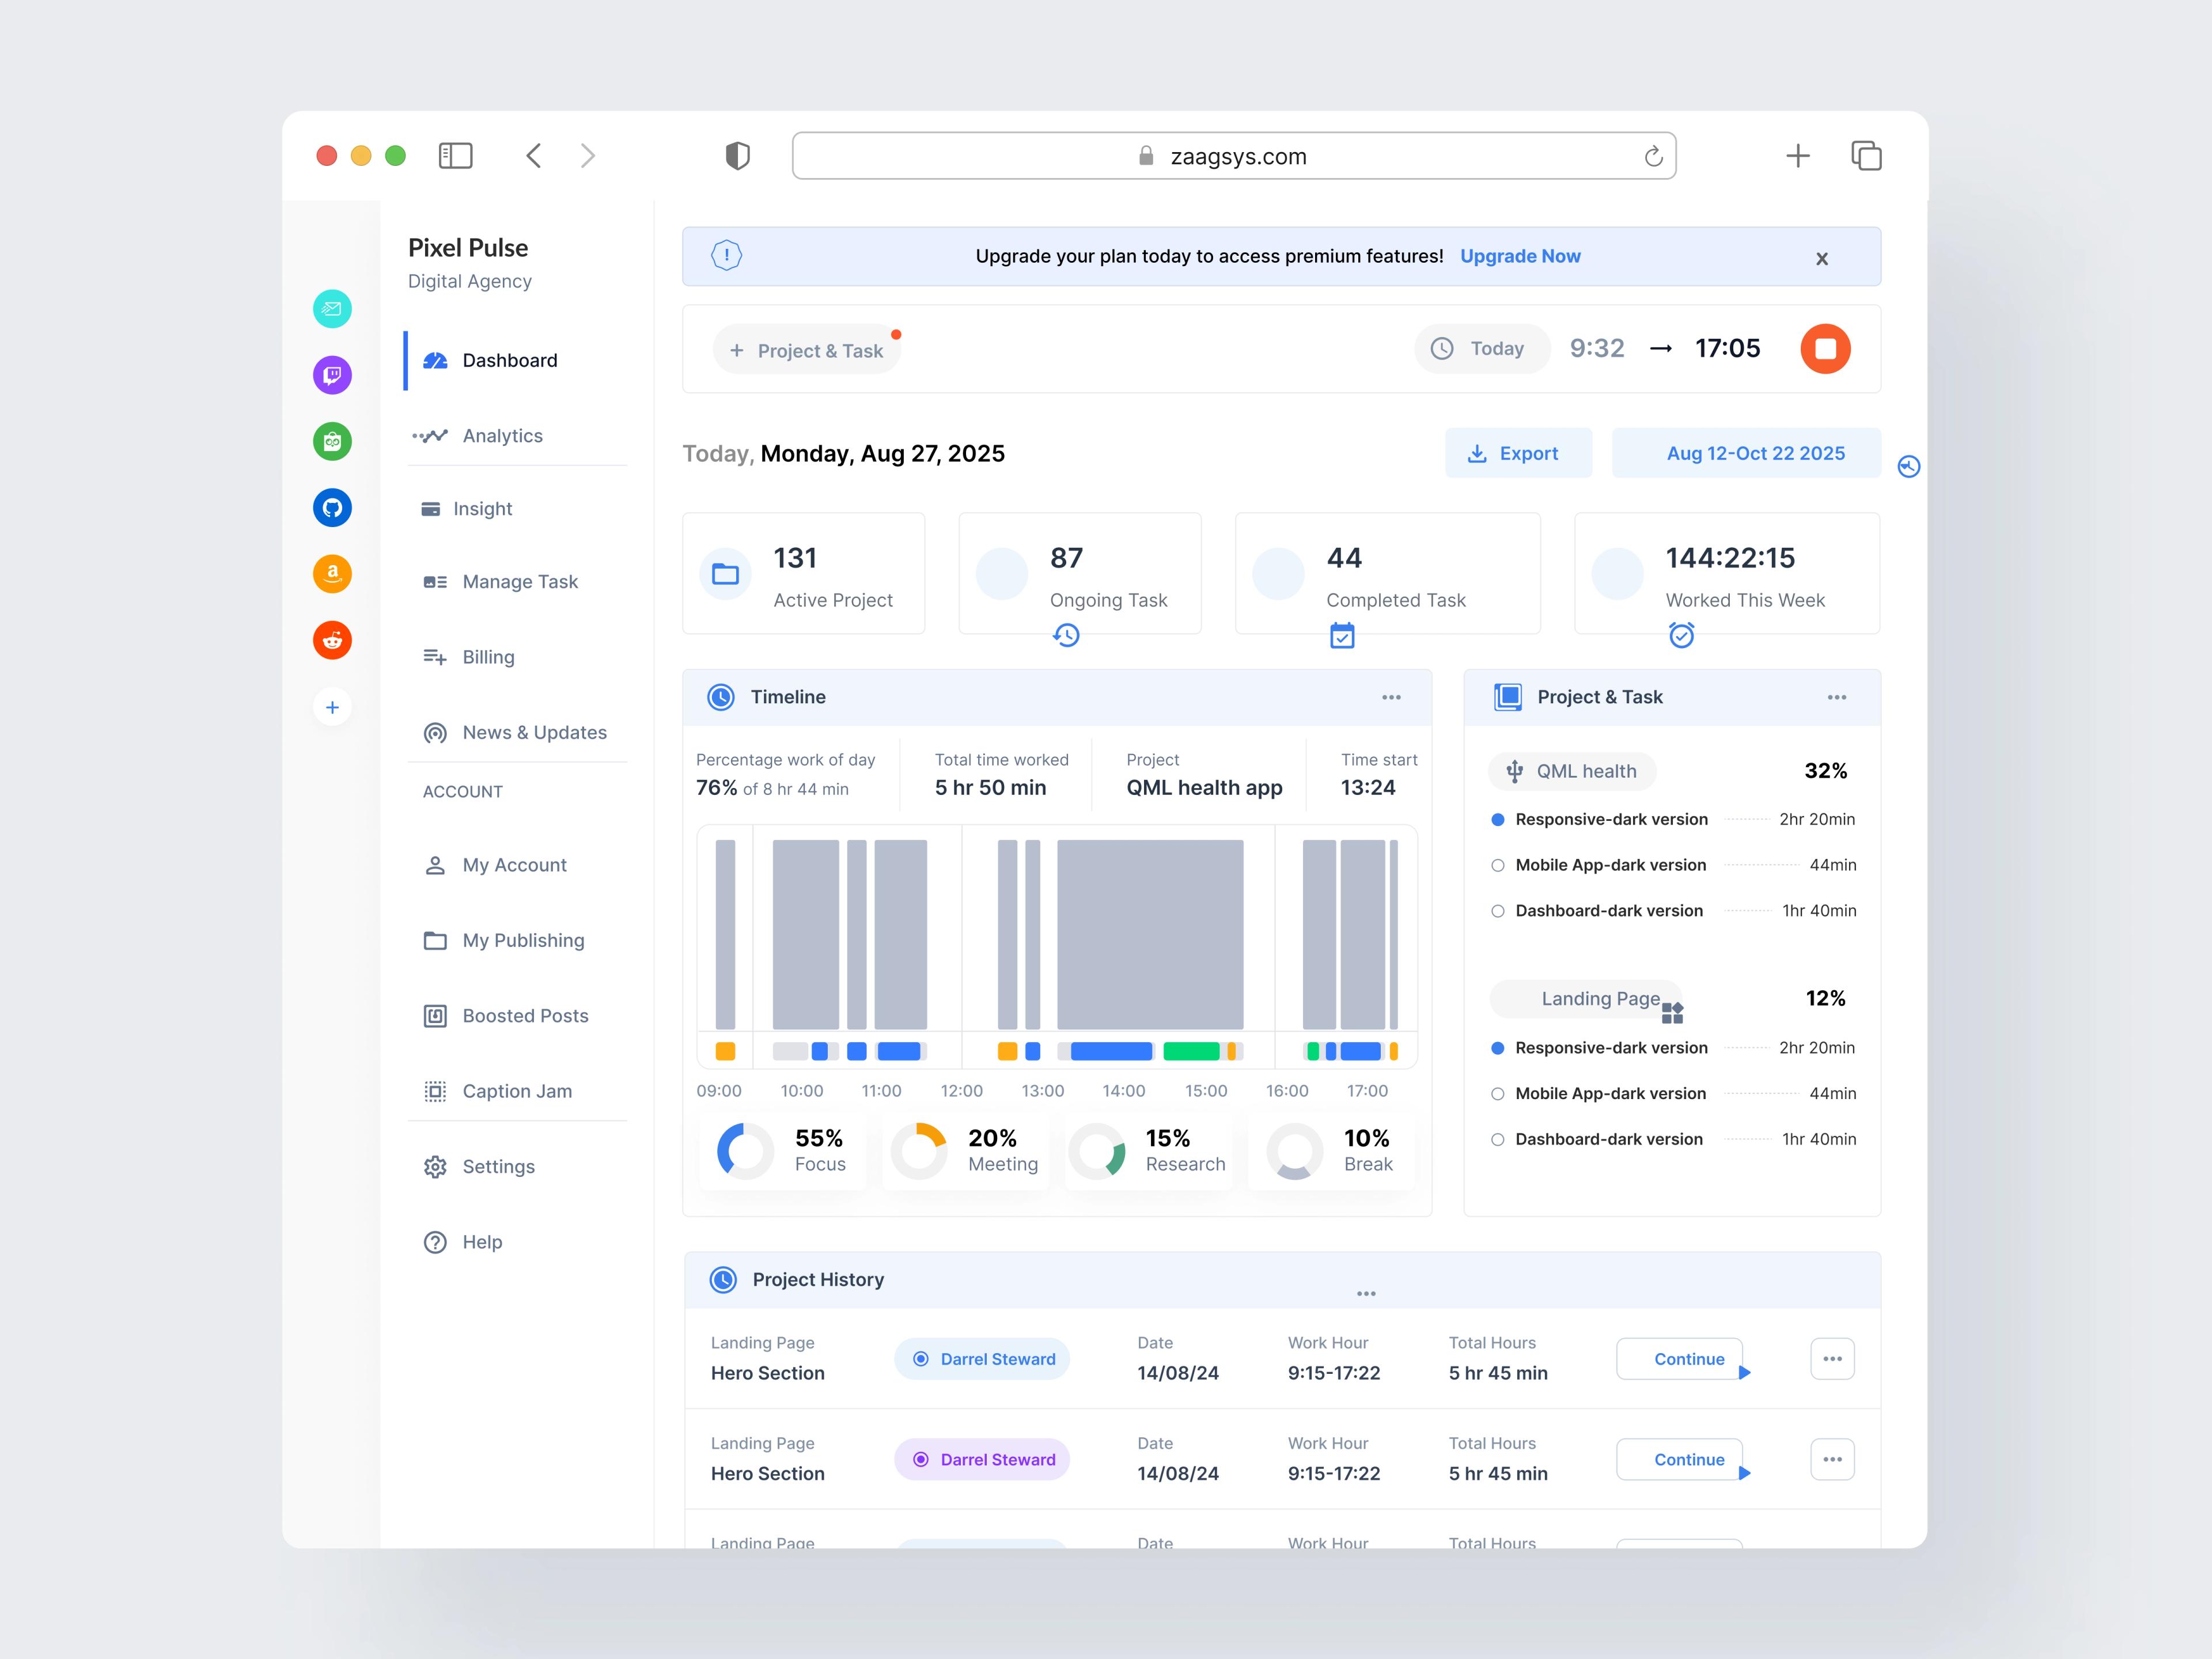Open second history row options menu
Viewport: 2212px width, 1659px height.
[x=1832, y=1459]
